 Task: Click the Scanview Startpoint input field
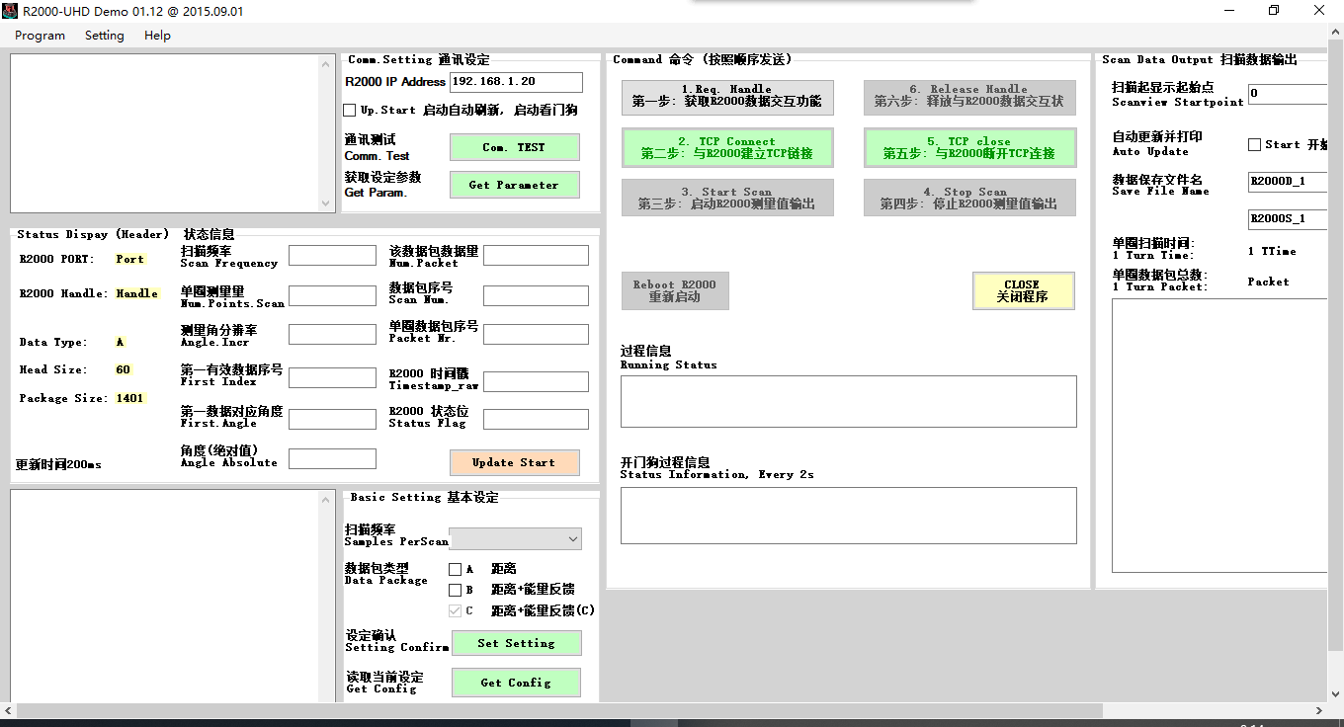tap(1287, 94)
